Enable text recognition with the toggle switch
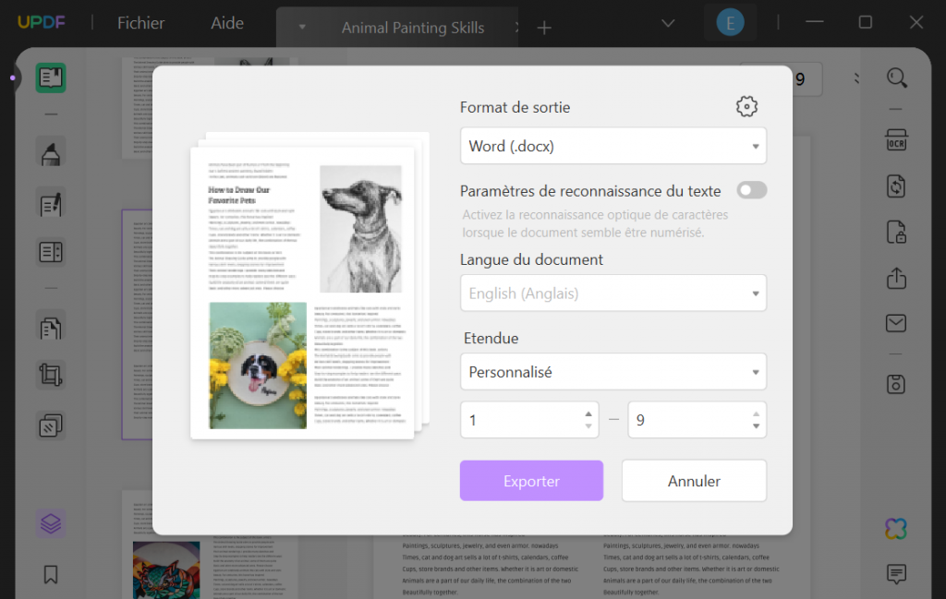 (x=751, y=189)
